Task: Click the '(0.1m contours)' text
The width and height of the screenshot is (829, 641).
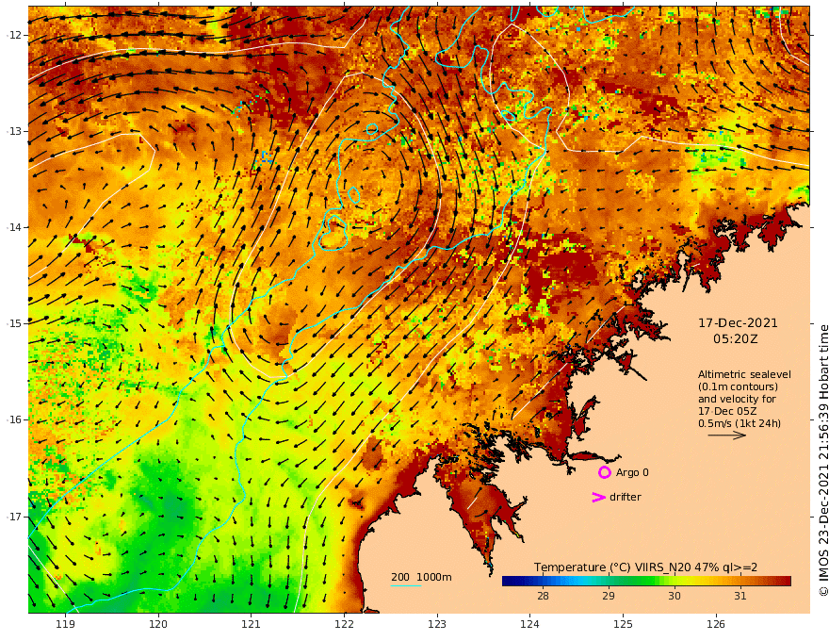Action: click(x=738, y=386)
